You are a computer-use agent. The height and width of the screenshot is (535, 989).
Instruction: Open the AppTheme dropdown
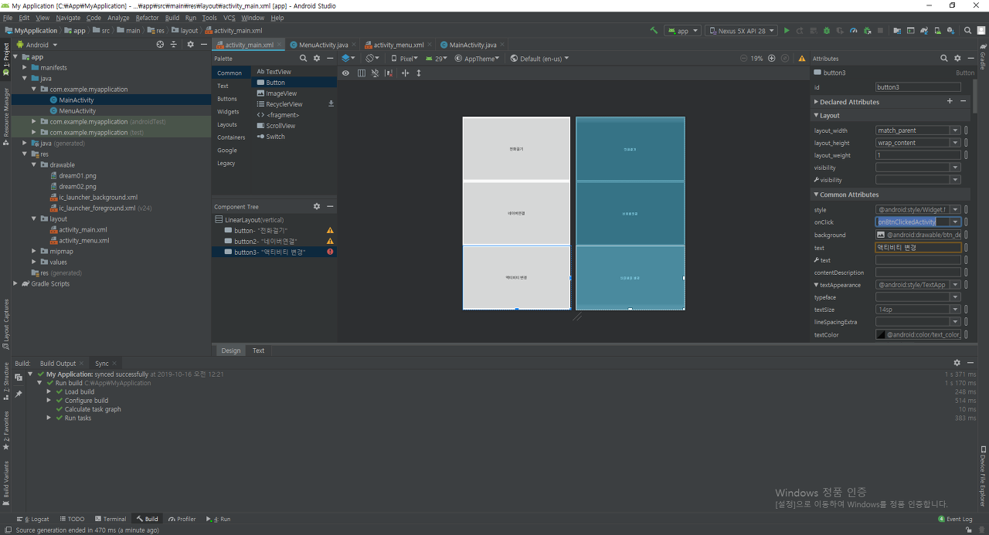click(x=477, y=58)
